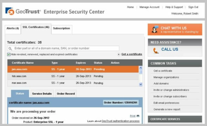The image size is (207, 126).
Task: Click Generate a new report
Action: click(x=167, y=110)
